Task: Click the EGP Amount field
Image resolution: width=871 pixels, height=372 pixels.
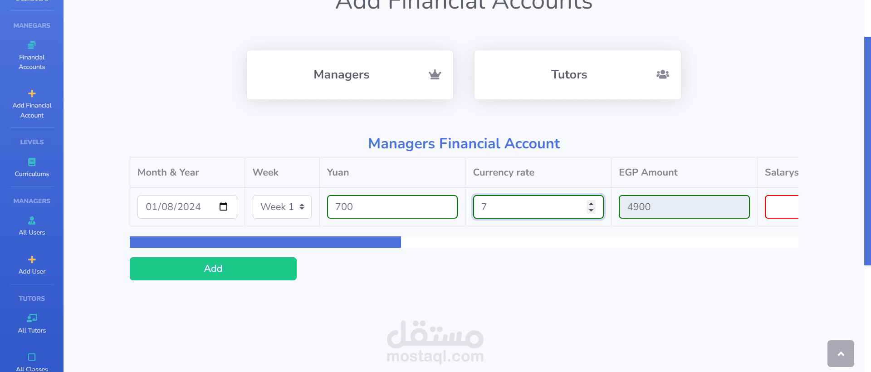Action: [x=684, y=207]
